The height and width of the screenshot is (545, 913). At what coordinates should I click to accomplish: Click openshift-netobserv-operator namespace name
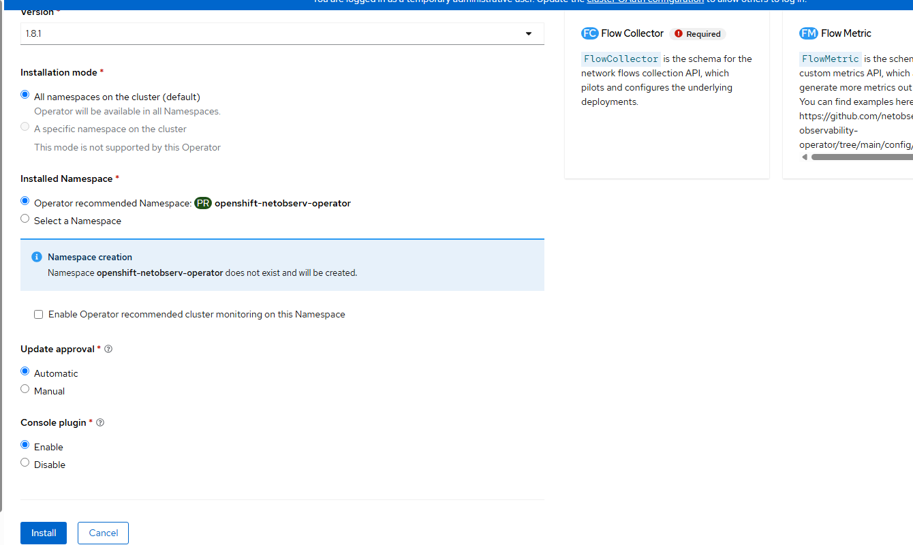point(283,203)
